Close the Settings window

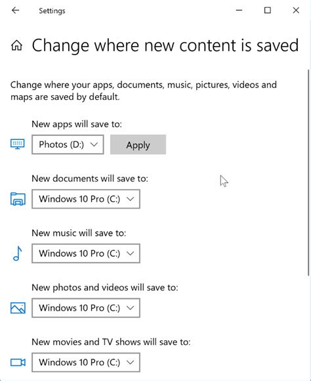tap(296, 11)
